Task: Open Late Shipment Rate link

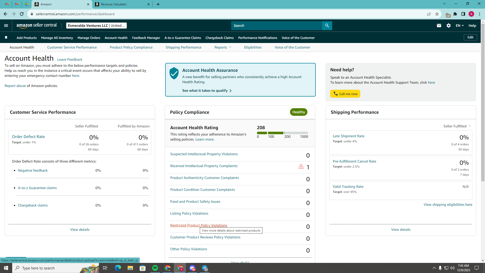Action: click(x=349, y=136)
